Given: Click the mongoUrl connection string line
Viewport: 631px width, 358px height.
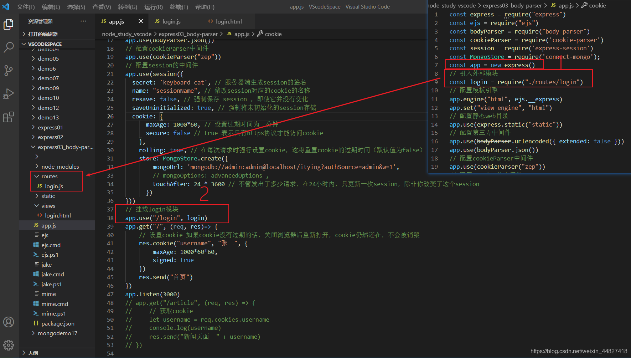Looking at the screenshot, I should [276, 167].
